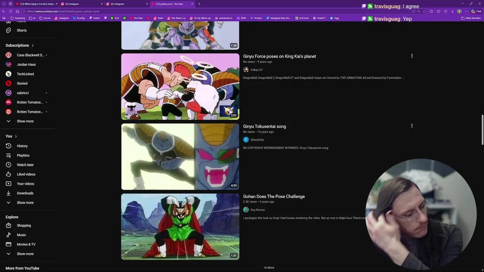Open the Copilot Chat button
This screenshot has height=272, width=484.
tap(476, 11)
